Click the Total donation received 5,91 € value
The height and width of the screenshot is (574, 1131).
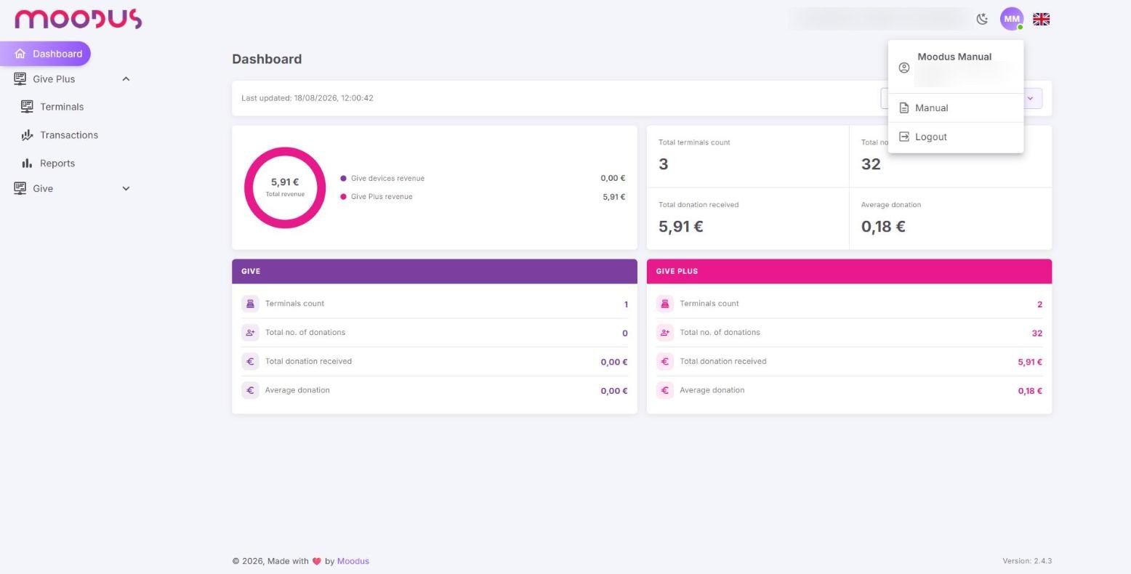(x=681, y=227)
